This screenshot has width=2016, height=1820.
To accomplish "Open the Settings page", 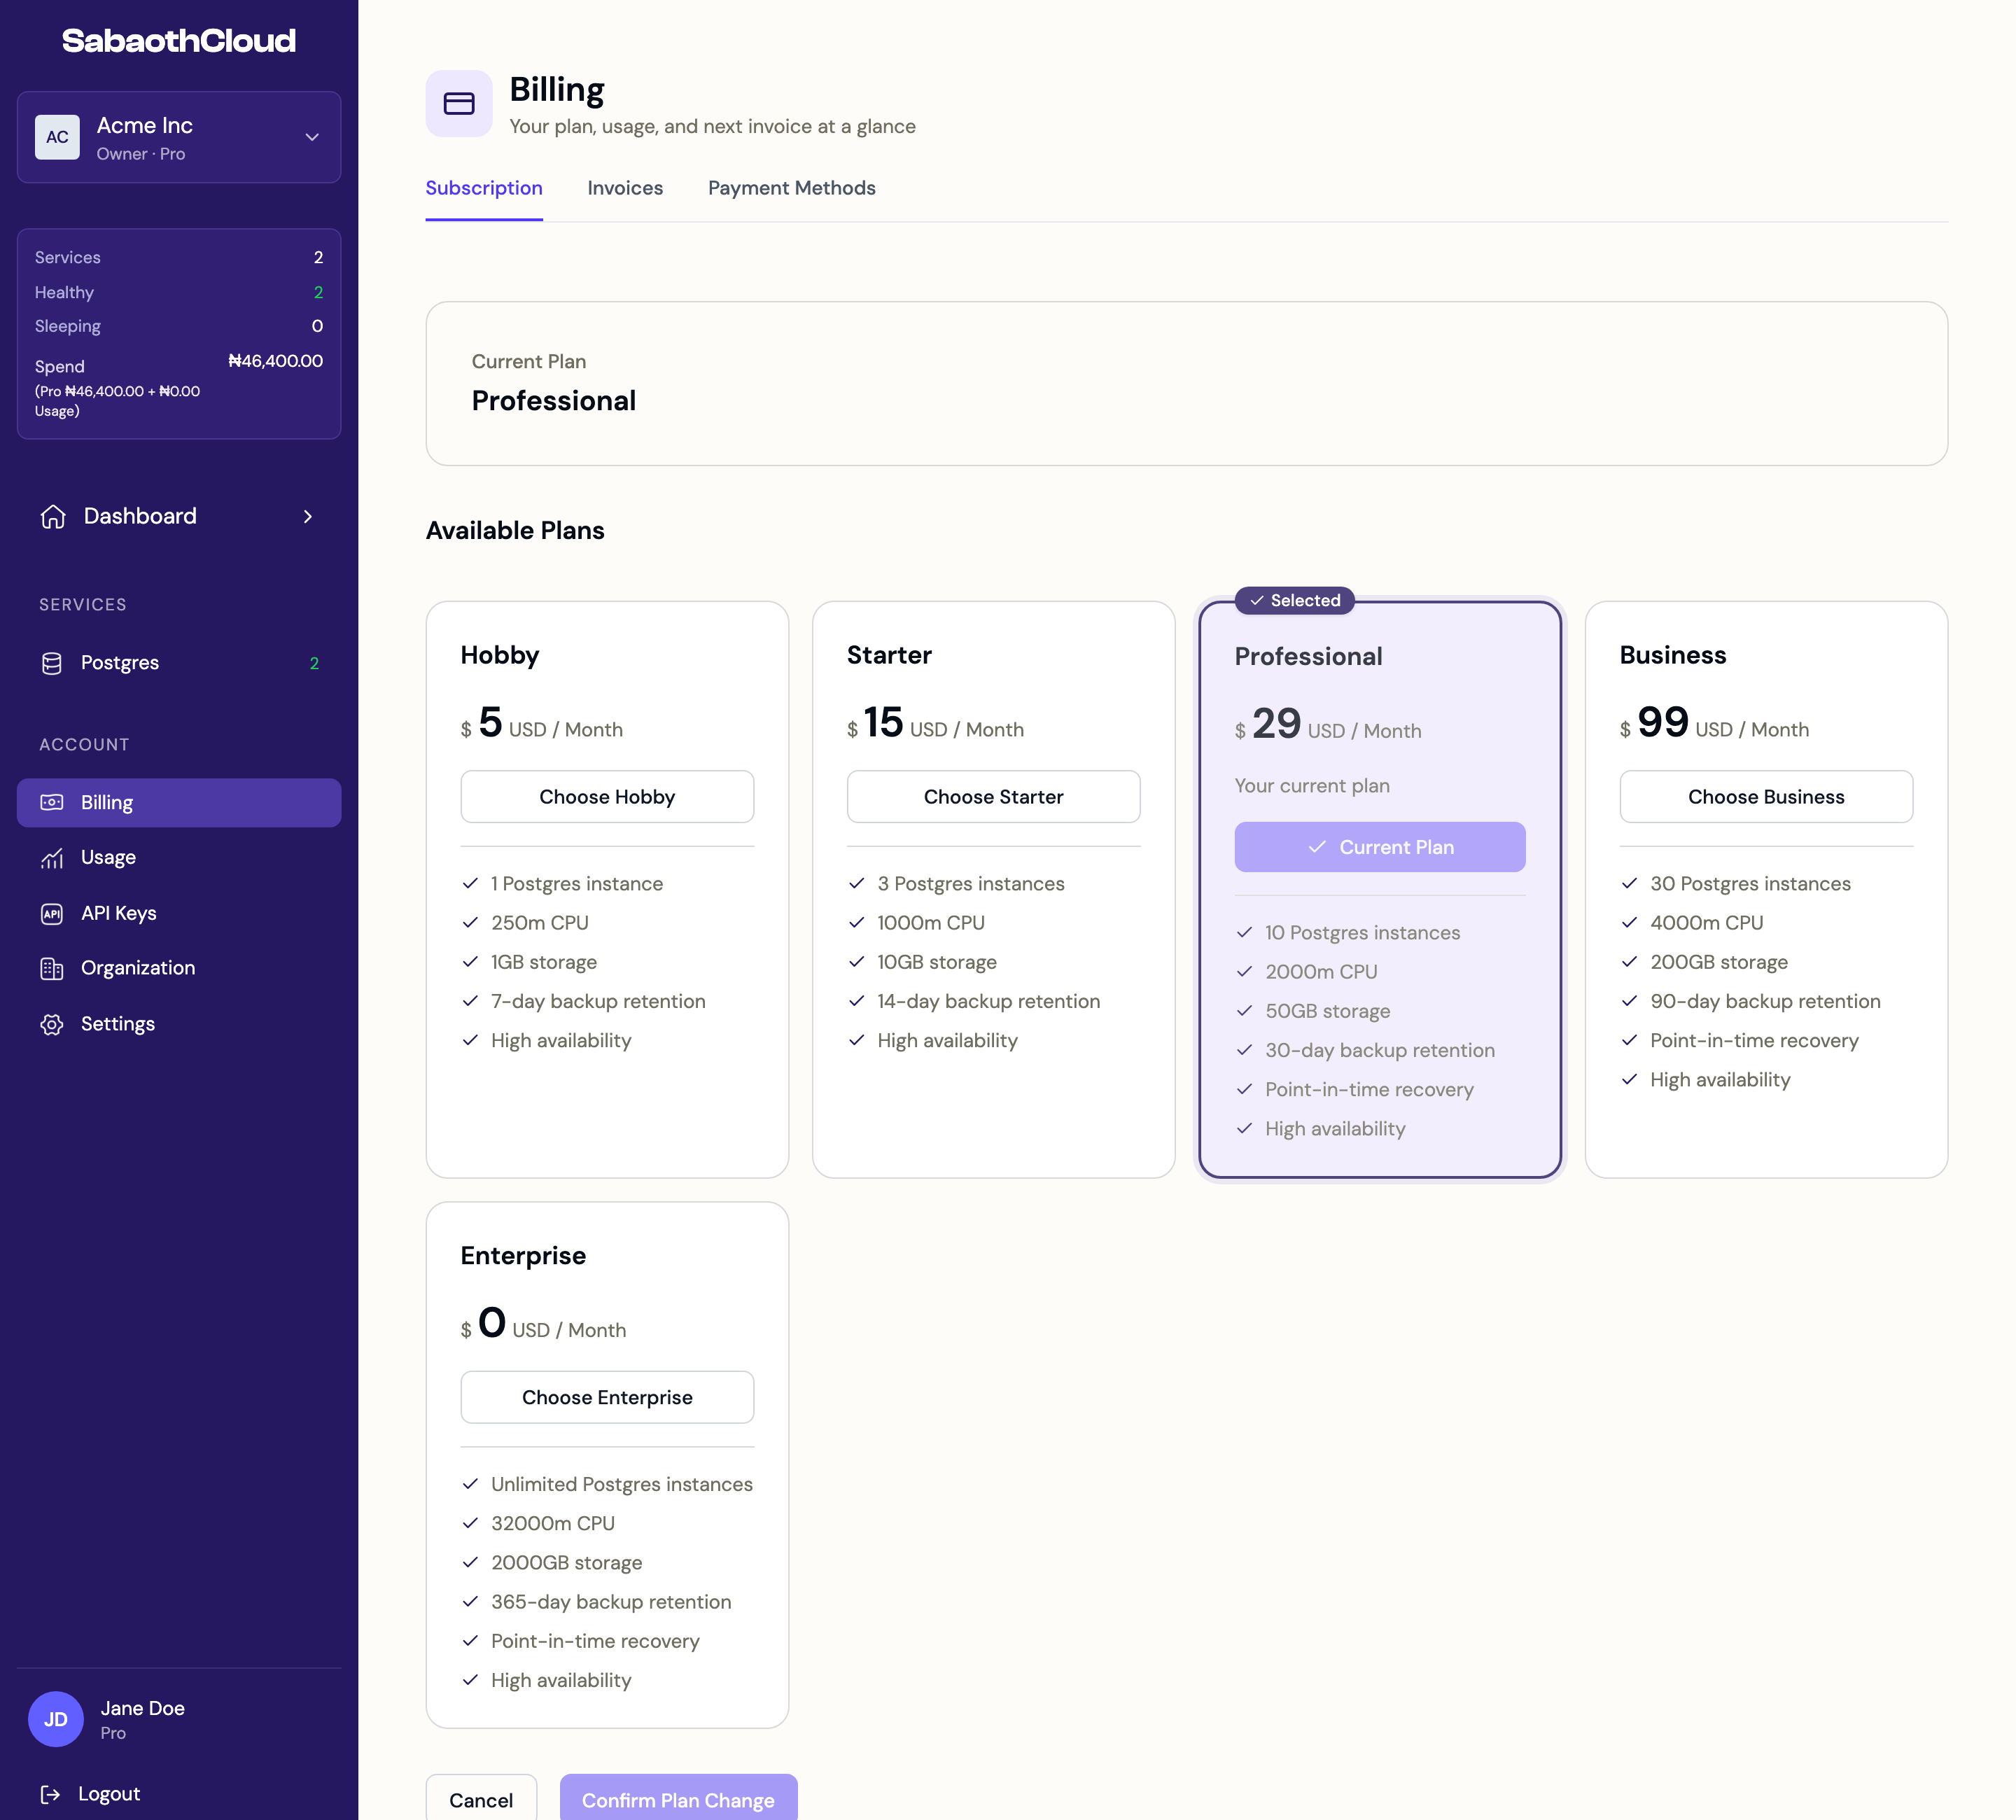I will 179,1024.
